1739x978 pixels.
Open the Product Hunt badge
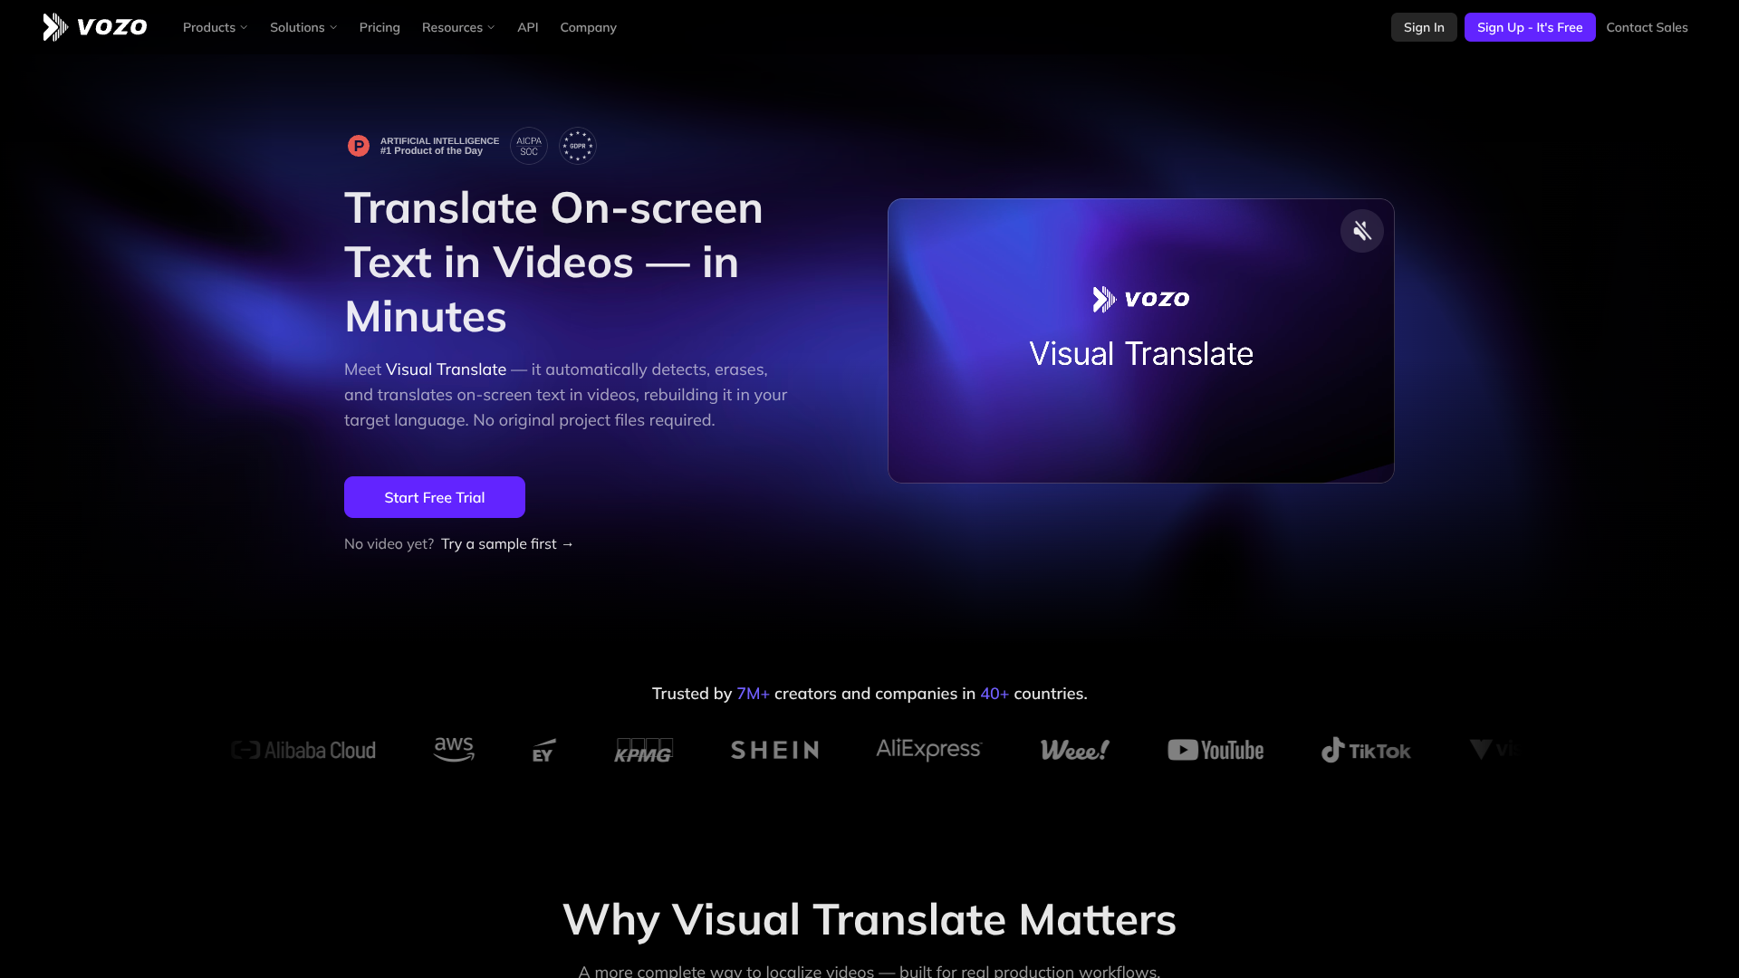point(422,145)
